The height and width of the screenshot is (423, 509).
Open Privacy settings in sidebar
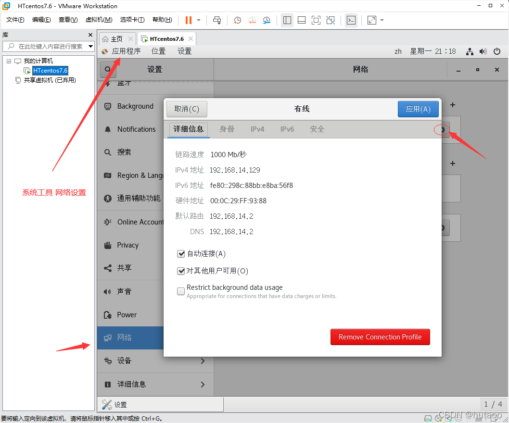[130, 245]
